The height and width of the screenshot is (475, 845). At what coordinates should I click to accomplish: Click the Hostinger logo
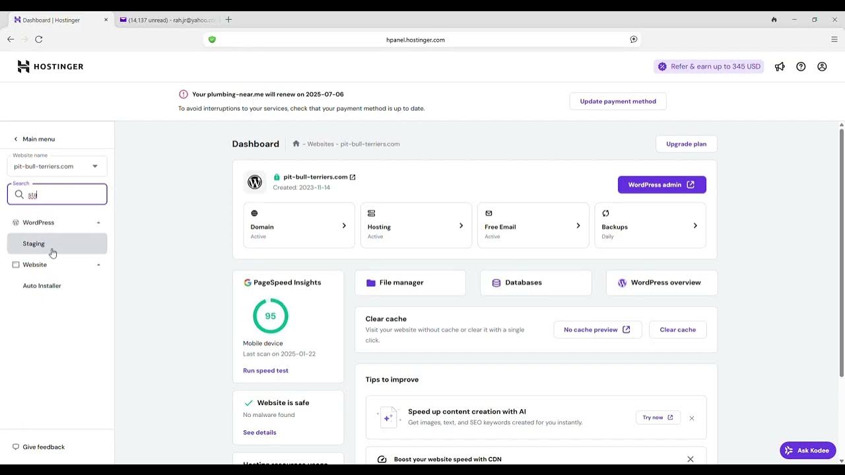pos(50,67)
